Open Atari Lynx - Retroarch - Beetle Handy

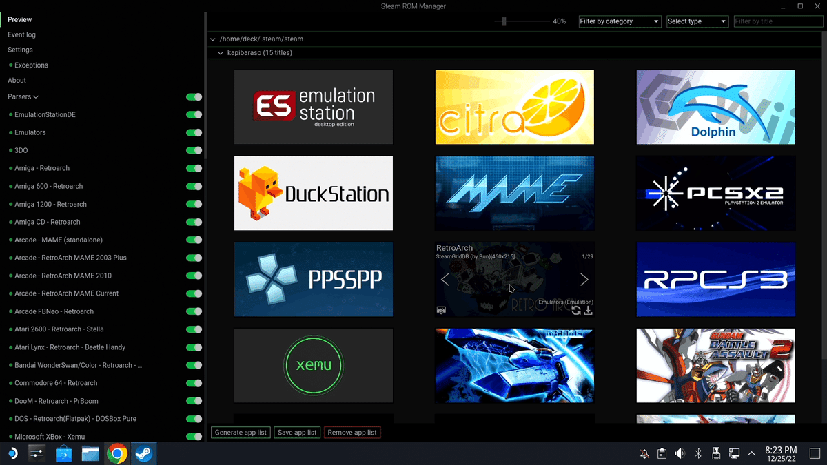coord(70,347)
